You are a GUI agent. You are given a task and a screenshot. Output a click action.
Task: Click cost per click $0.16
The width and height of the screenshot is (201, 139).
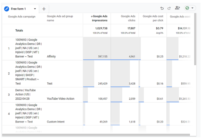point(160,84)
